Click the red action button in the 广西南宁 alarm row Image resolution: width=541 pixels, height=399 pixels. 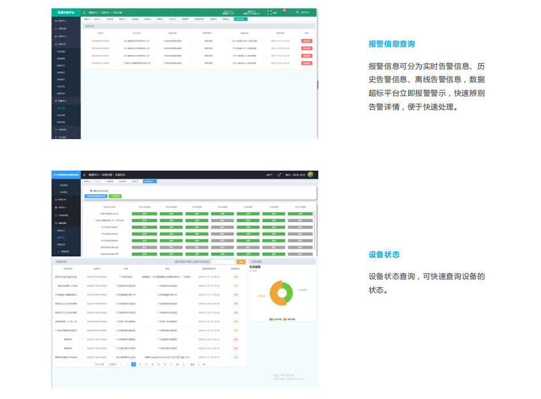tap(306, 63)
